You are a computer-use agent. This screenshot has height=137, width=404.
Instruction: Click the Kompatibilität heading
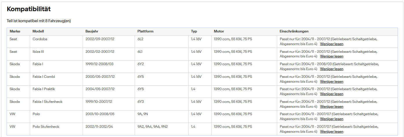click(x=29, y=9)
